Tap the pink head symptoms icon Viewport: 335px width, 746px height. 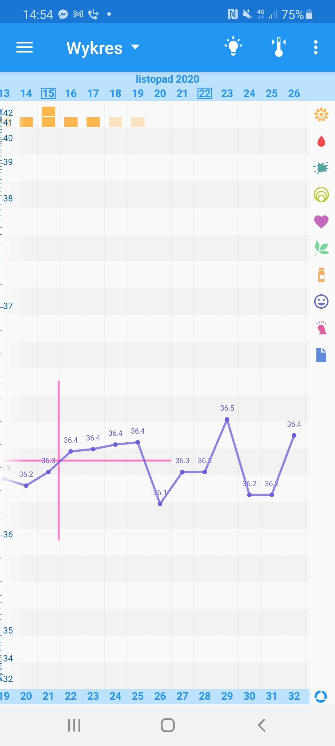pyautogui.click(x=321, y=328)
